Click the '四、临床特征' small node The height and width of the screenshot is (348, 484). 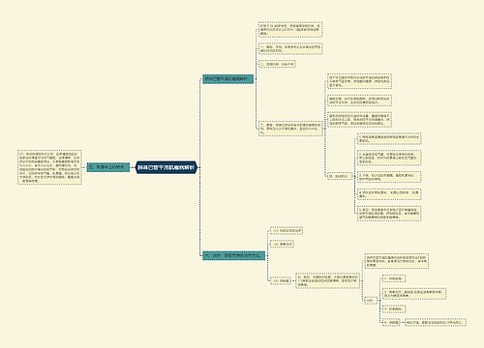point(340,176)
